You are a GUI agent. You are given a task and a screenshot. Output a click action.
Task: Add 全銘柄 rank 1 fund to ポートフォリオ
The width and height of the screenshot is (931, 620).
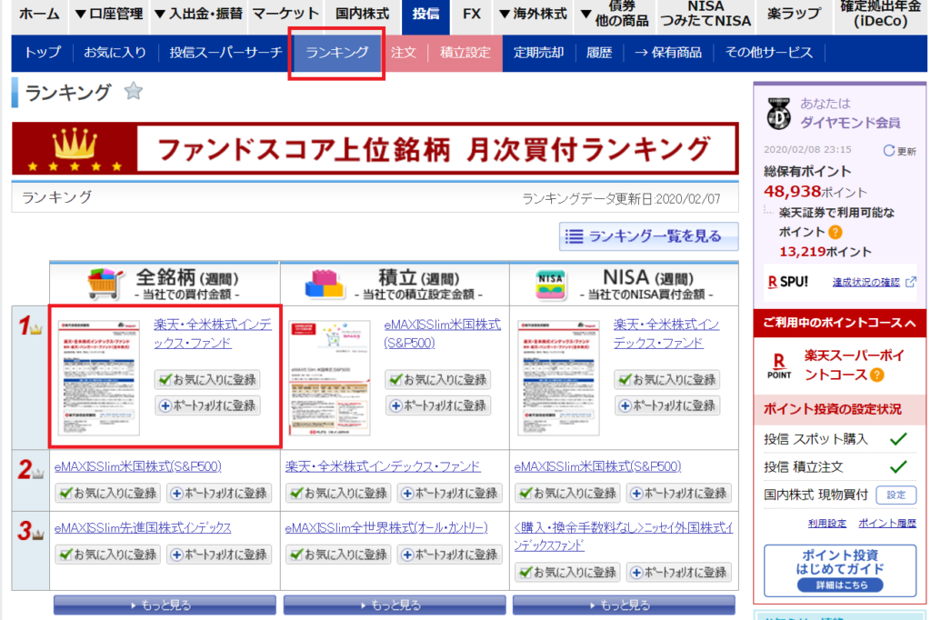coord(207,405)
